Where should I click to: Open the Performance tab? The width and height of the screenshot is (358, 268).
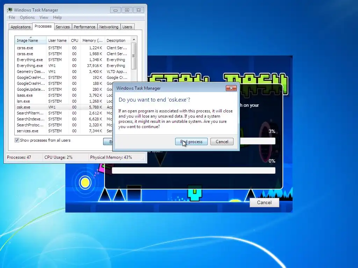point(85,27)
